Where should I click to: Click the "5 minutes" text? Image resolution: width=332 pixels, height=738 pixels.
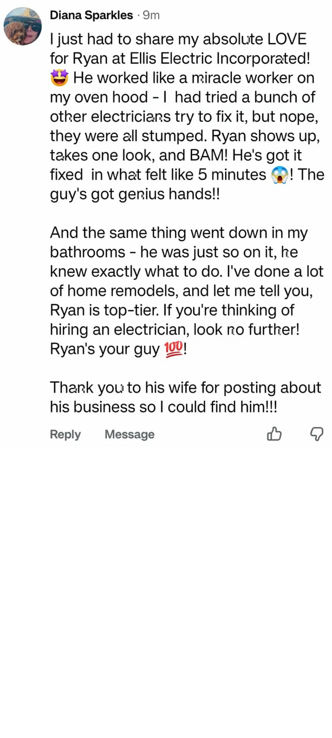[232, 175]
